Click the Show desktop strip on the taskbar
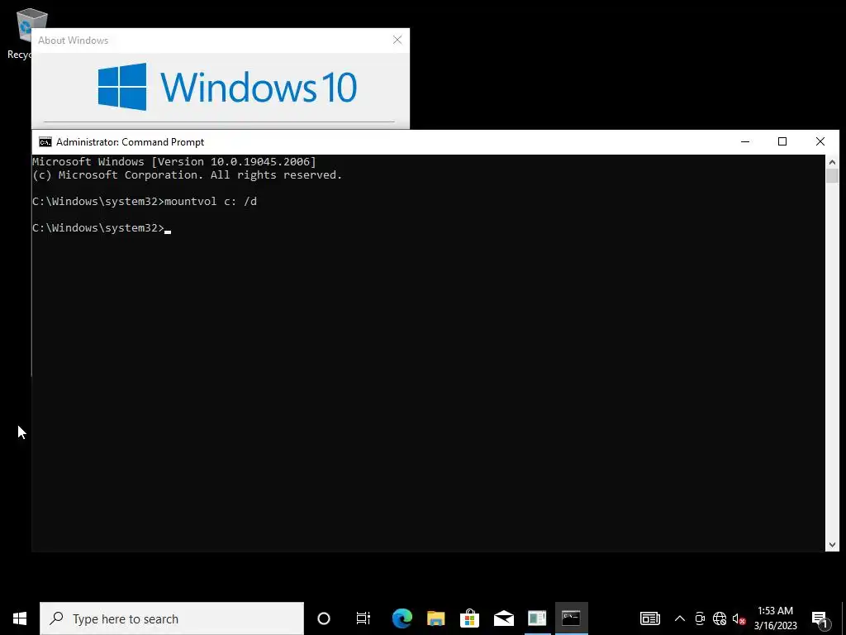Screen dimensions: 846x635 coord(844,618)
